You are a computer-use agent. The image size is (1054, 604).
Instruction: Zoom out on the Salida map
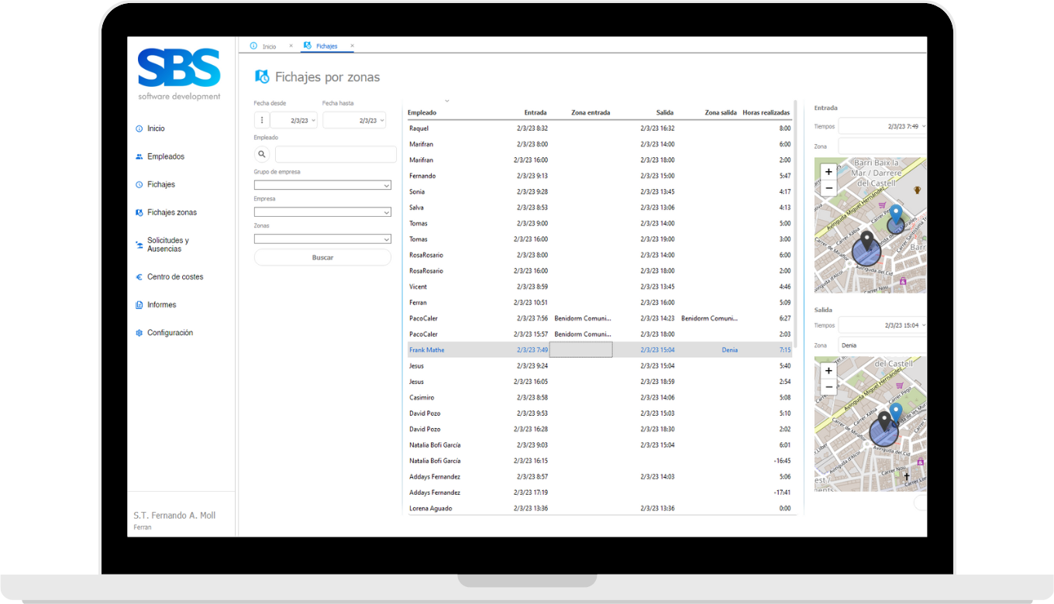tap(828, 387)
